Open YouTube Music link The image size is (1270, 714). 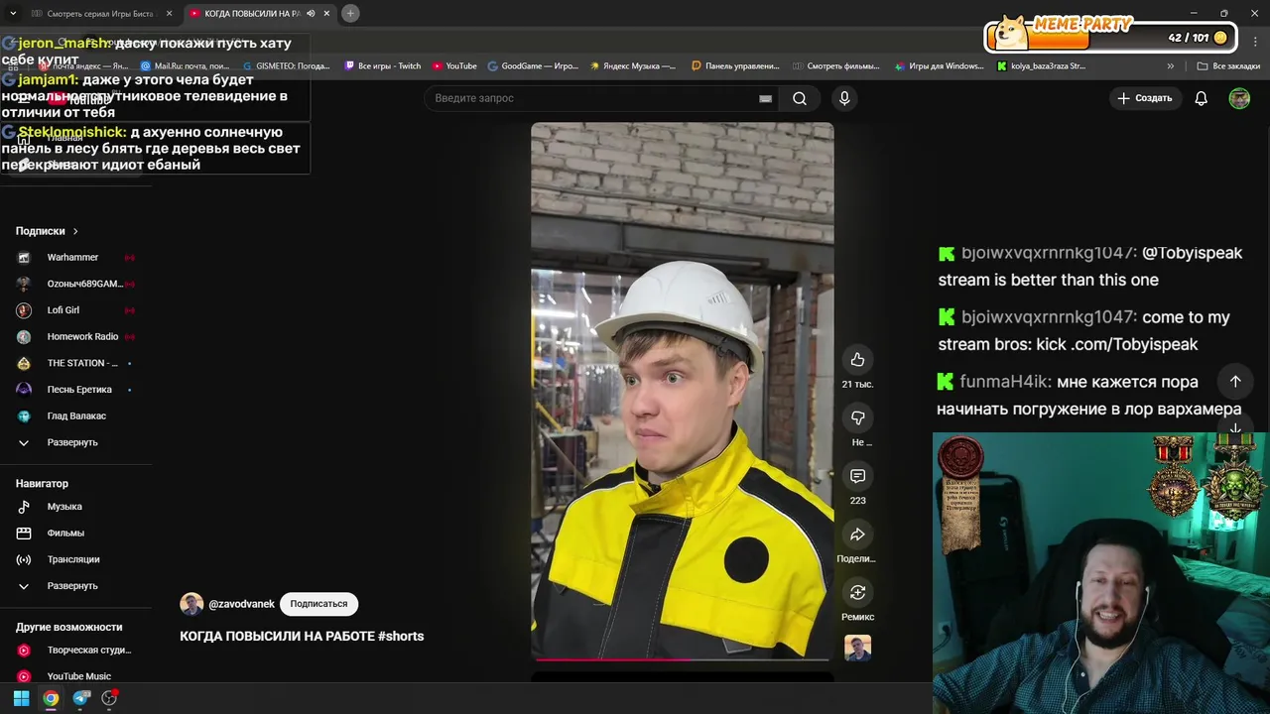74,676
